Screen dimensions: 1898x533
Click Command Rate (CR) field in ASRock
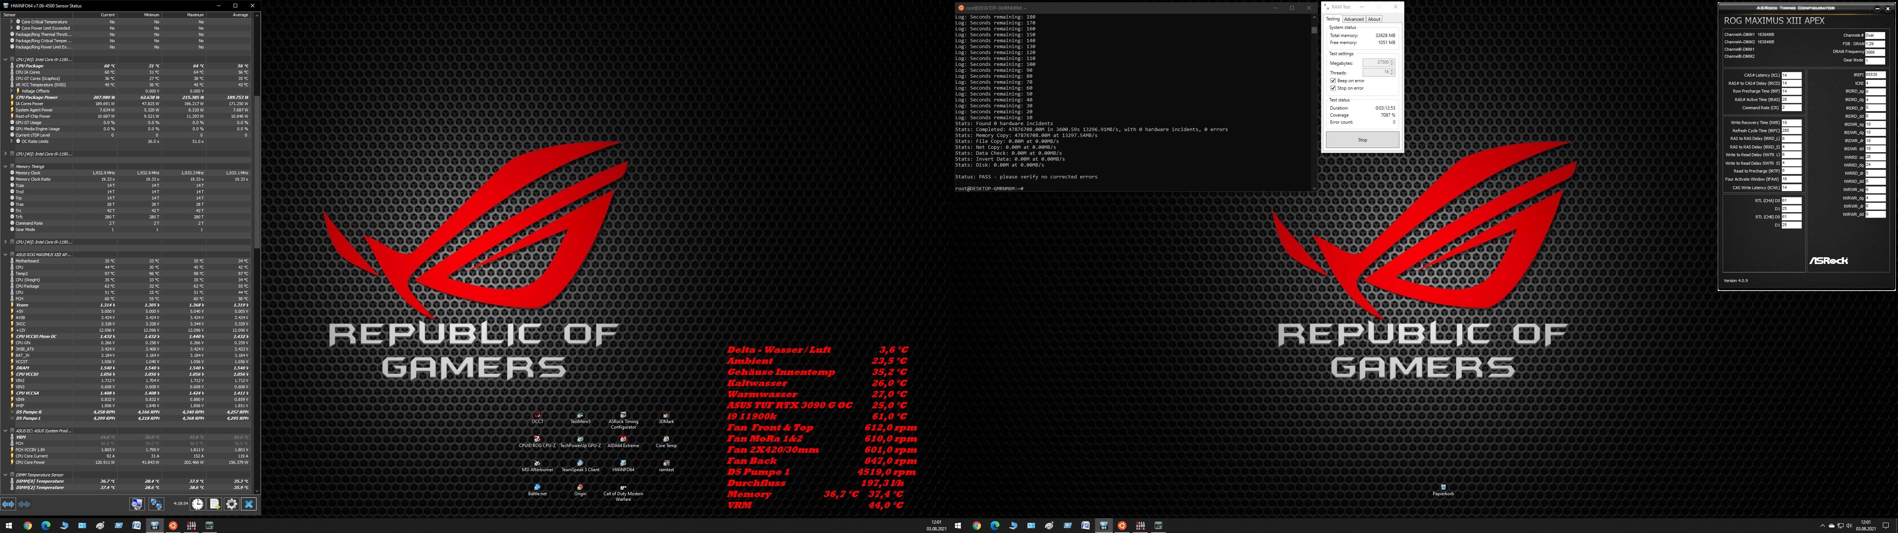[1791, 107]
